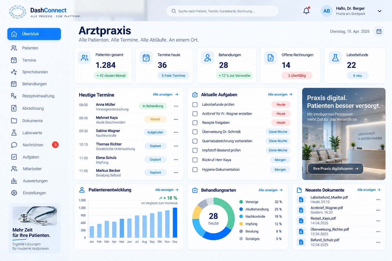This screenshot has height=261, width=392.
Task: Click Alle anzeigen in Heutige Termine
Action: 165,94
